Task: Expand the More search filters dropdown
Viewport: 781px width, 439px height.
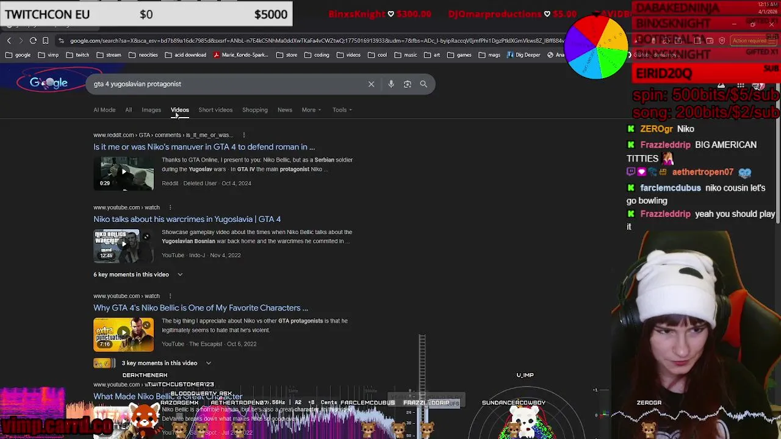Action: (311, 110)
